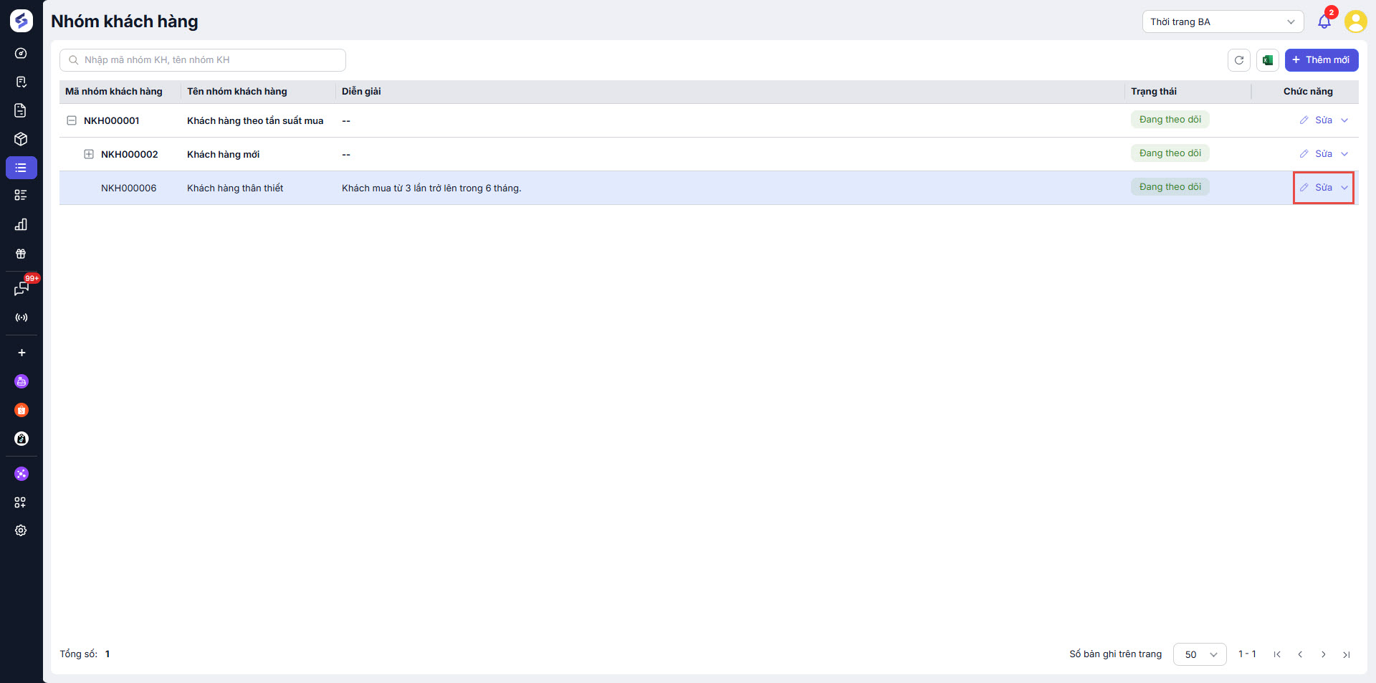This screenshot has width=1376, height=683.
Task: Open action chevron for NKH000006 row
Action: [x=1344, y=188]
